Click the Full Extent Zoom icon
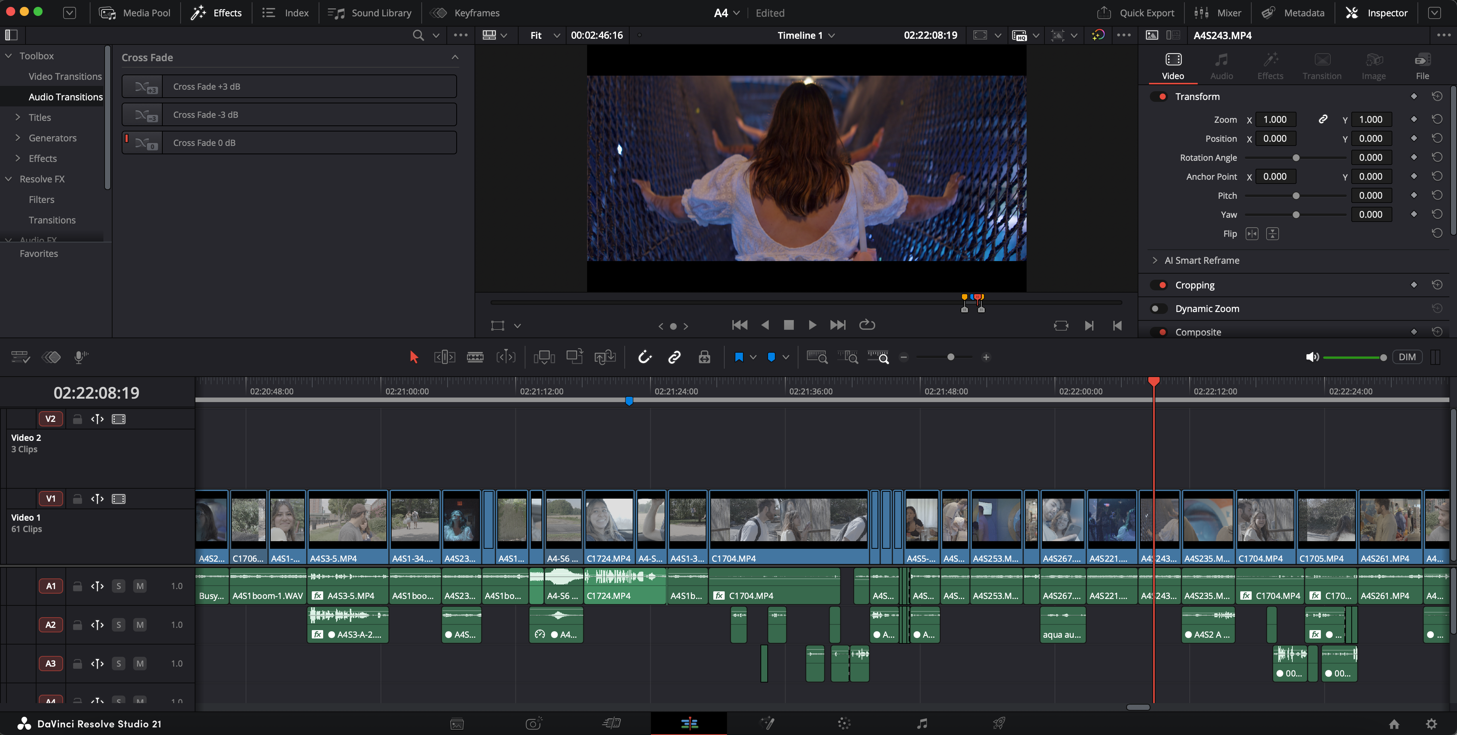 point(817,357)
